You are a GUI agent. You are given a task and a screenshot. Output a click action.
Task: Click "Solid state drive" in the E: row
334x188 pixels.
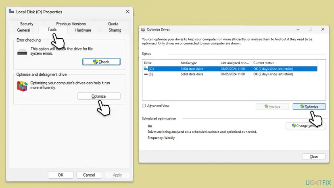pos(192,74)
